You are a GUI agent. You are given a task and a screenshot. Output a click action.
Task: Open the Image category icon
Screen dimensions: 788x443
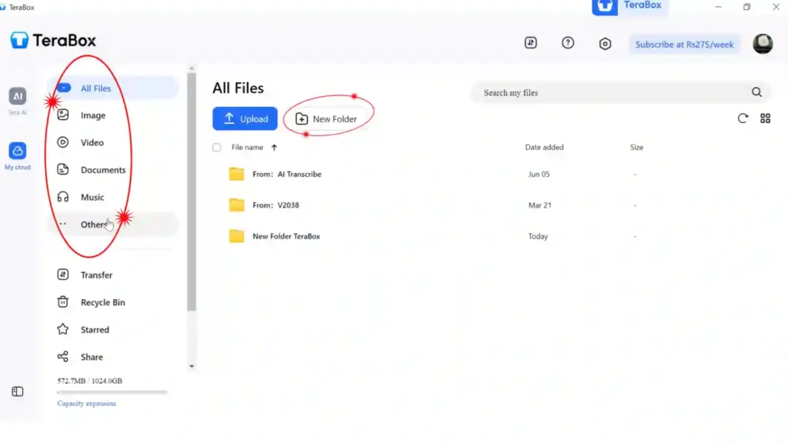coord(63,115)
